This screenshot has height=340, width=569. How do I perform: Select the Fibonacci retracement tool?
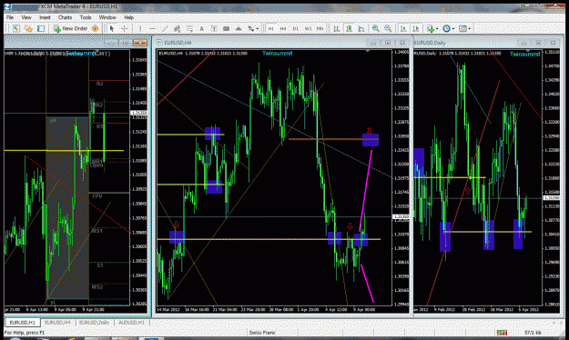tap(189, 28)
